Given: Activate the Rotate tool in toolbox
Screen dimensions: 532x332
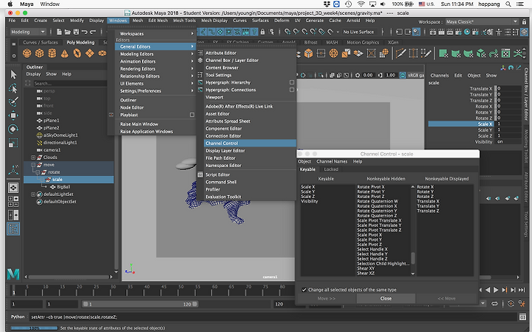Looking at the screenshot, I should coord(13,129).
